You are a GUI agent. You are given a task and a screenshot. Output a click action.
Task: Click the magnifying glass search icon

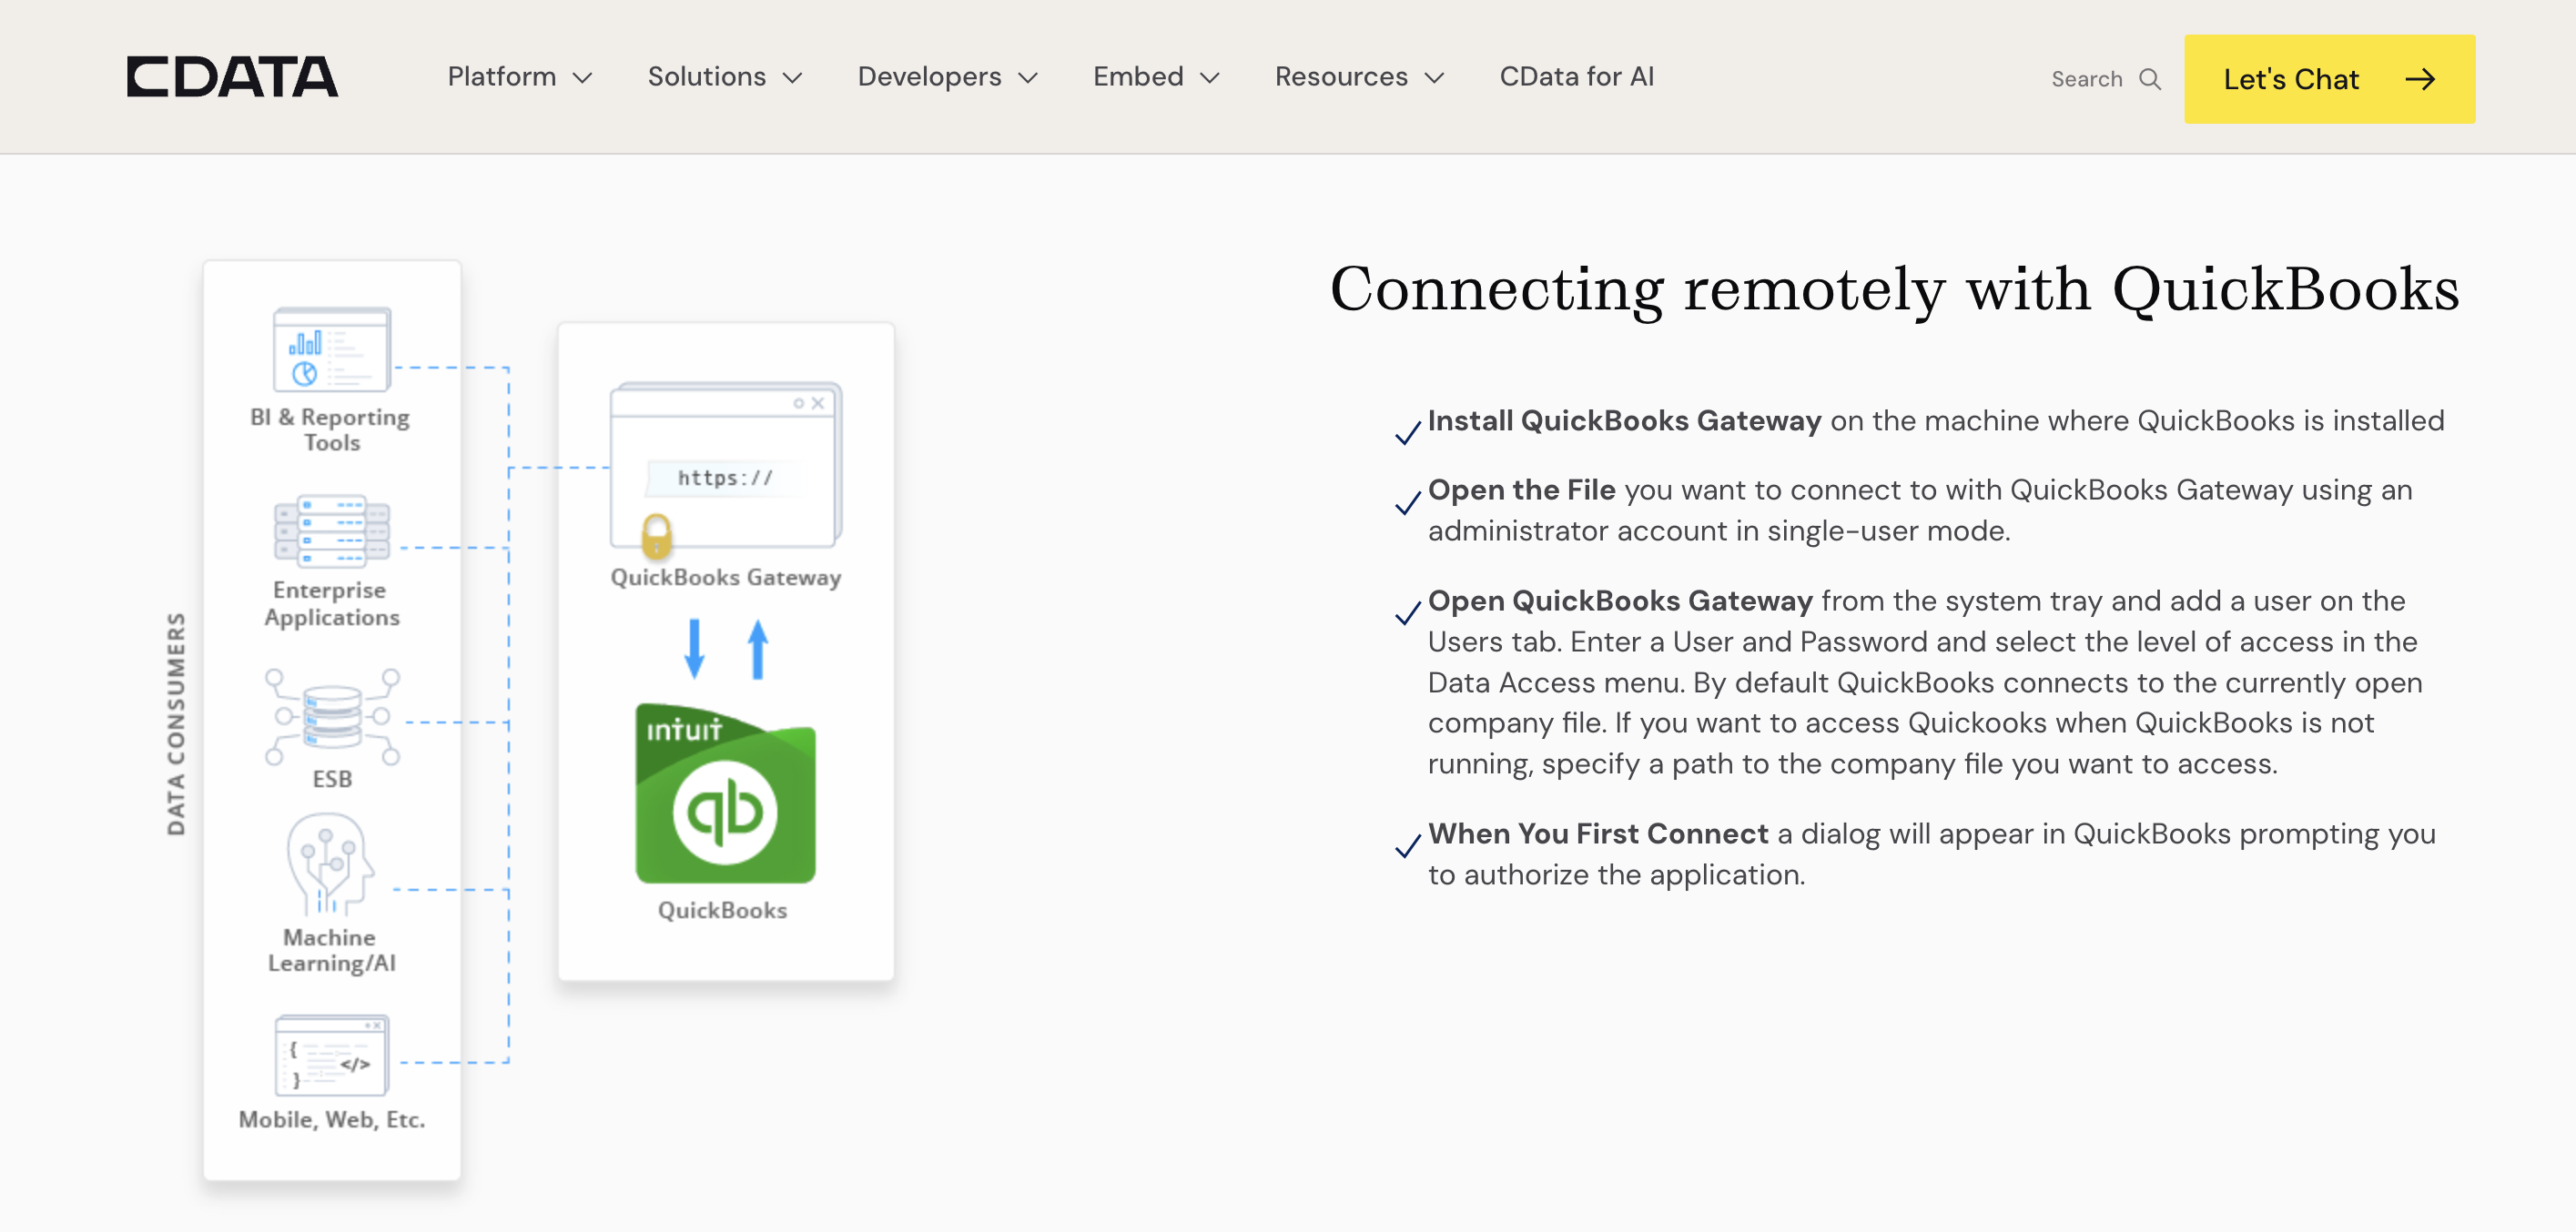click(x=2150, y=79)
